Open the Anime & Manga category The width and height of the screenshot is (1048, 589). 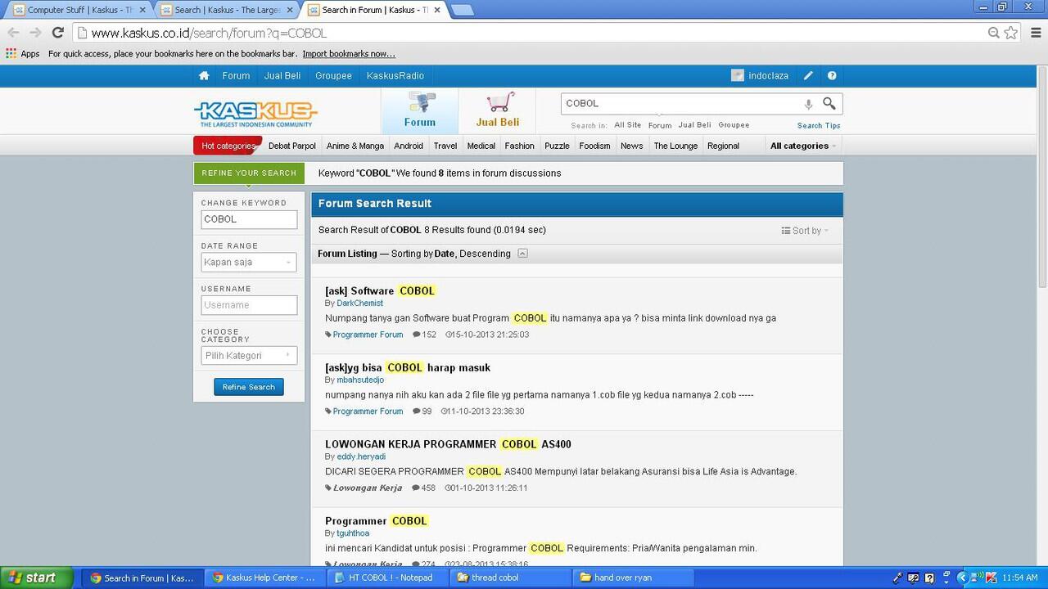click(x=355, y=146)
